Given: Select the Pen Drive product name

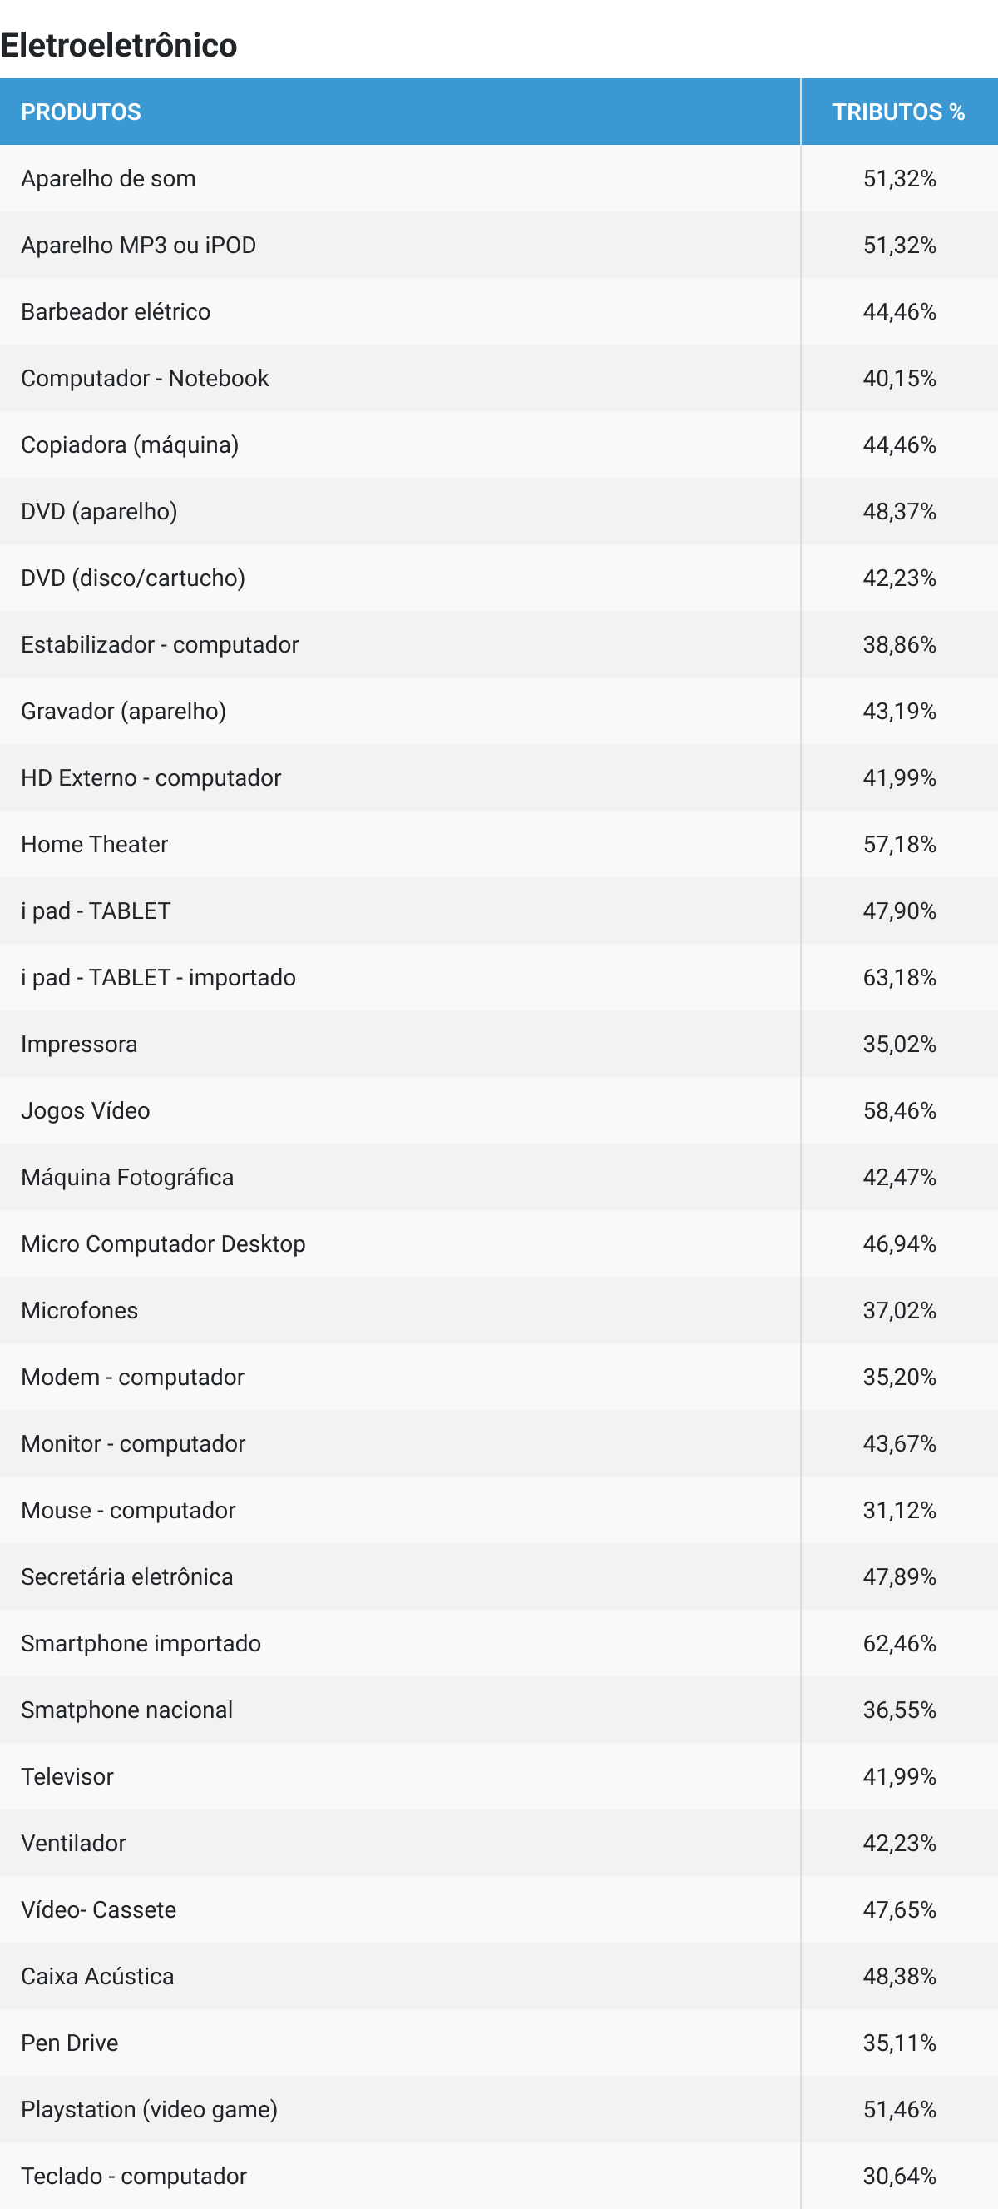Looking at the screenshot, I should point(69,2043).
